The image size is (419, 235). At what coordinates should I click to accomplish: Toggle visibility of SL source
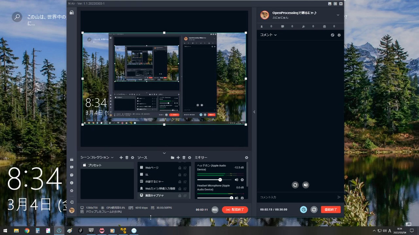[185, 175]
